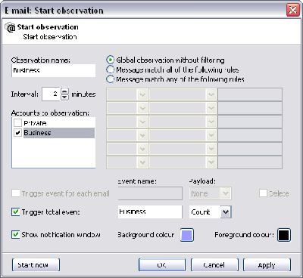The image size is (303, 278).
Task: Confirm with the OK button
Action: coord(162,265)
